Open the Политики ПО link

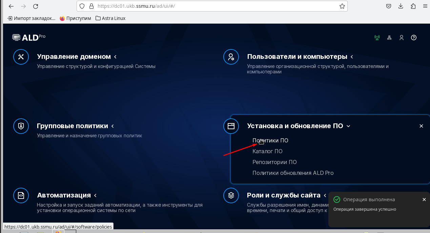tap(270, 140)
